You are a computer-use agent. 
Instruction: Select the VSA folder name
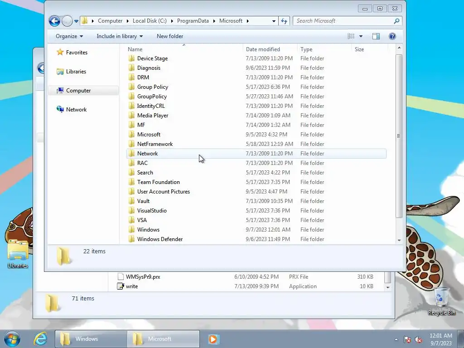142,220
